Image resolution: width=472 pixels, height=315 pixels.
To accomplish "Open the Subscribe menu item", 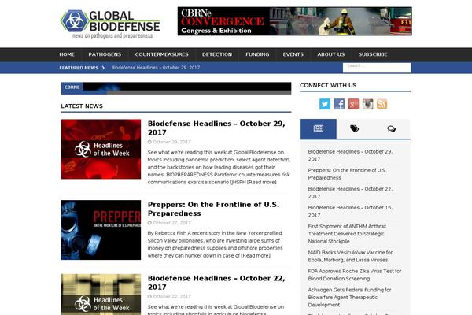I will (x=373, y=54).
